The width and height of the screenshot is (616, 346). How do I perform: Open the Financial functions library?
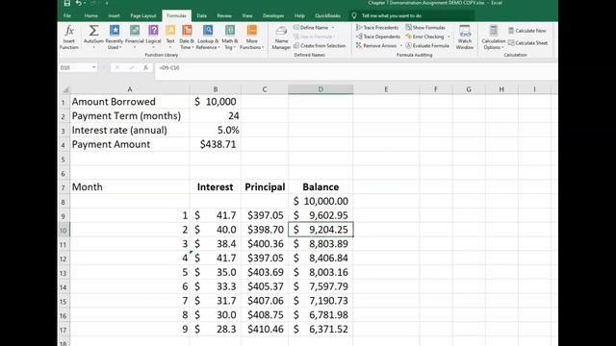click(135, 37)
